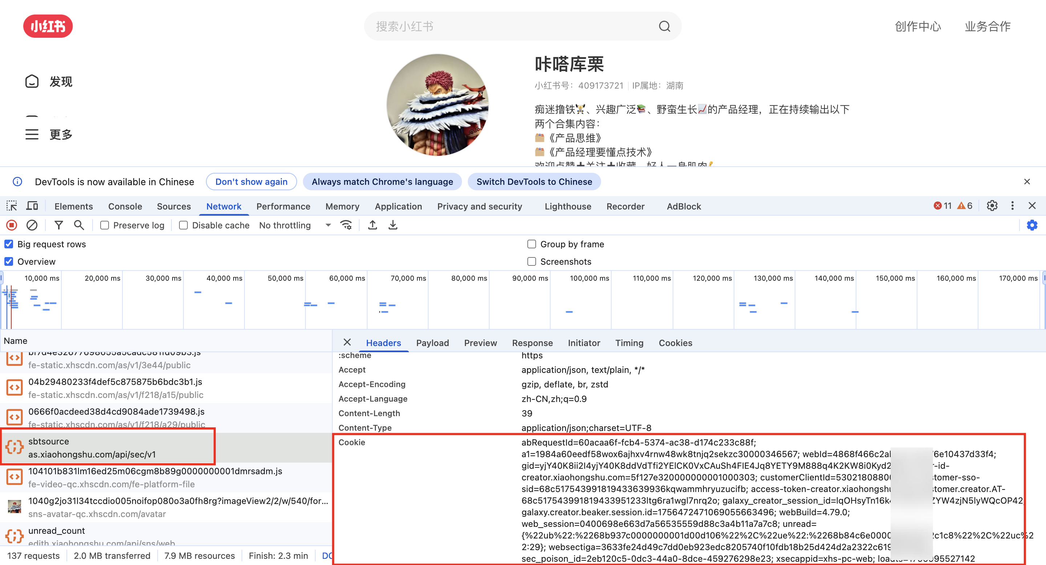Open network settings blue gear

click(x=1032, y=225)
